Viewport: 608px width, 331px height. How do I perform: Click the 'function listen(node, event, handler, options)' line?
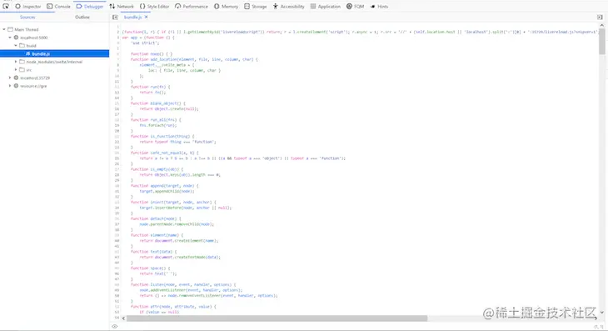[x=183, y=285]
